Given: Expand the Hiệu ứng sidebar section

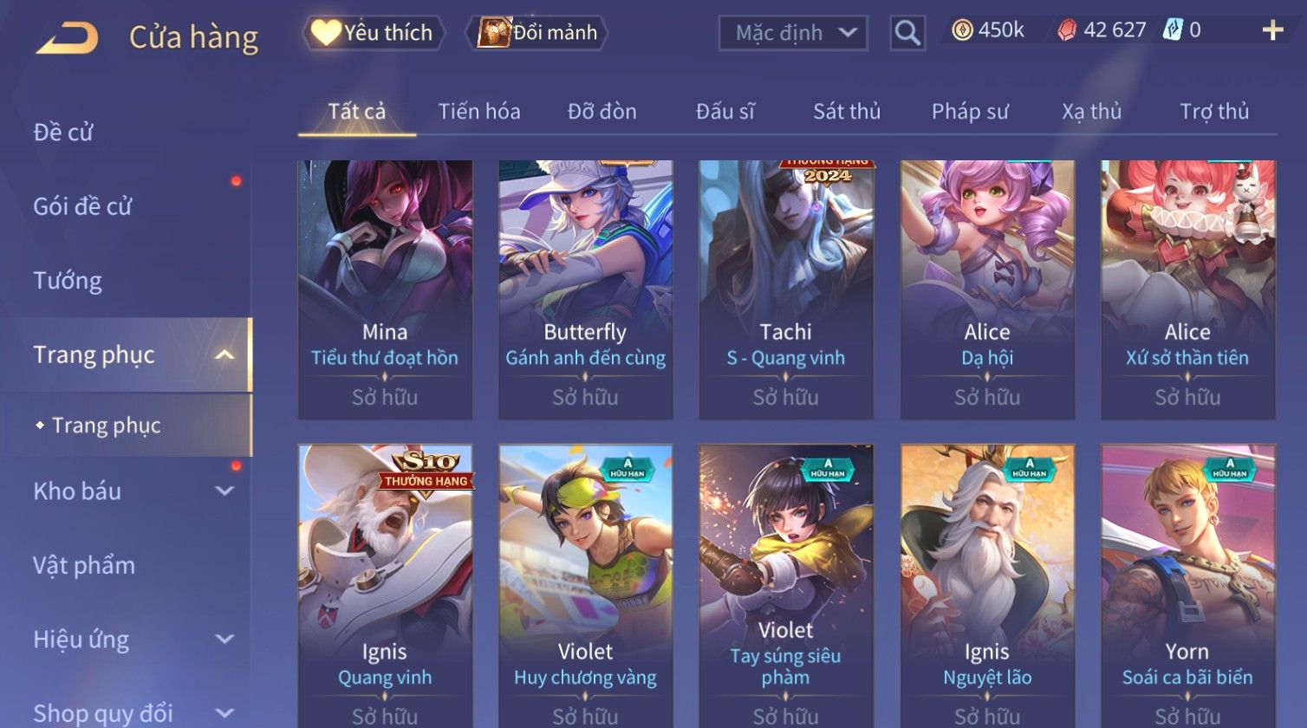Looking at the screenshot, I should 224,640.
